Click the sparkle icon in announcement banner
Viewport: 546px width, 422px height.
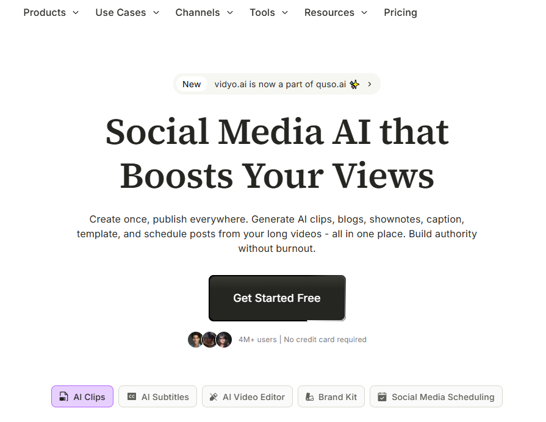point(354,84)
